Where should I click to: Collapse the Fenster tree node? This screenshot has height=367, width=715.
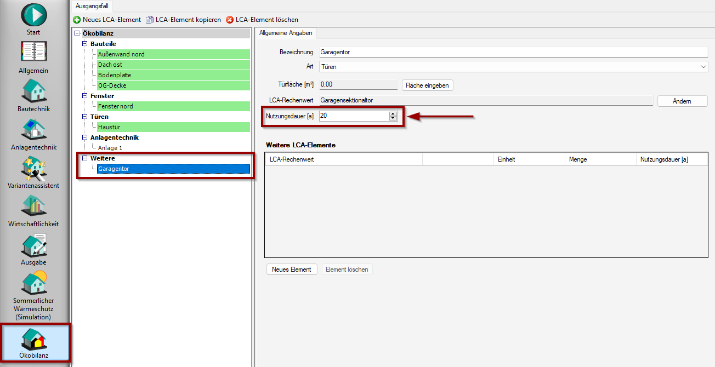click(x=85, y=96)
